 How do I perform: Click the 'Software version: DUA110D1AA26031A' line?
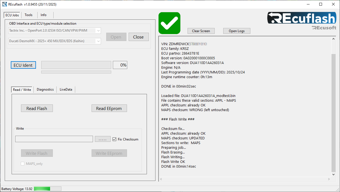click(x=193, y=63)
